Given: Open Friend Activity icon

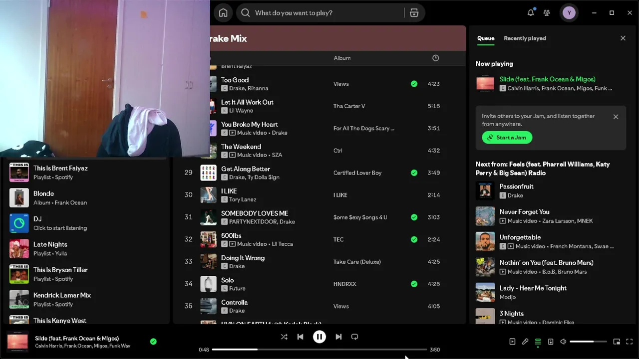Looking at the screenshot, I should [547, 13].
